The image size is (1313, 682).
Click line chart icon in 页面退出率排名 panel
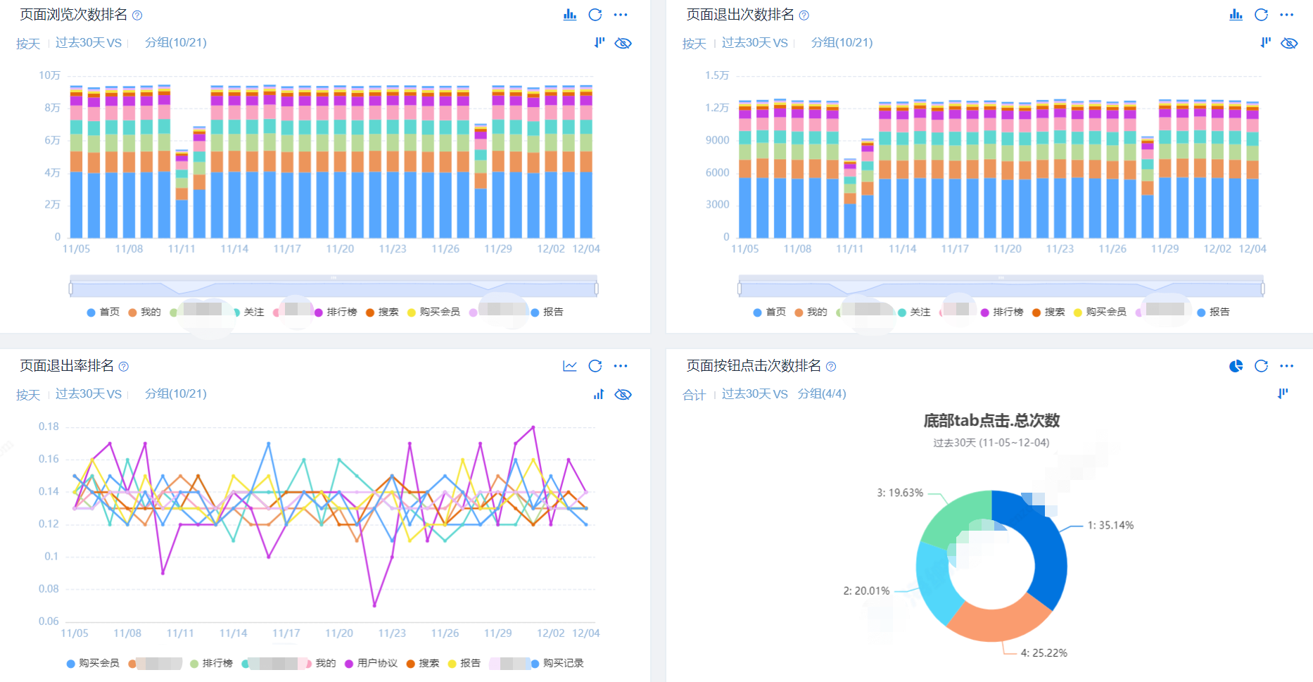click(570, 366)
